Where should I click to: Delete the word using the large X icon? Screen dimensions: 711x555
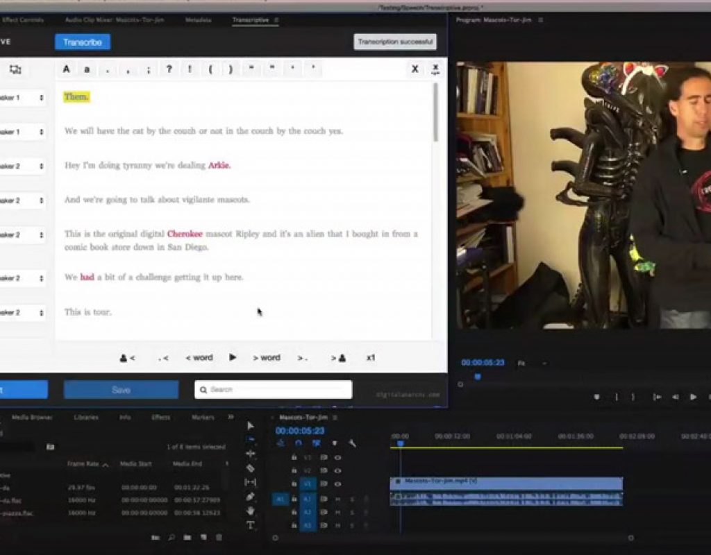coord(415,69)
